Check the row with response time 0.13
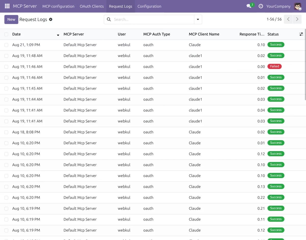Viewport: 306px width, 240px height. (6, 187)
